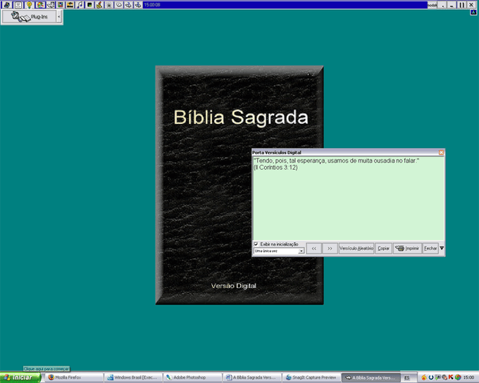Click the first toolbar icon with pencil
479x383 pixels.
6,5
